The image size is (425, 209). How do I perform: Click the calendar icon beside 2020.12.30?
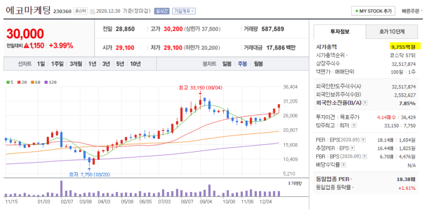92,12
